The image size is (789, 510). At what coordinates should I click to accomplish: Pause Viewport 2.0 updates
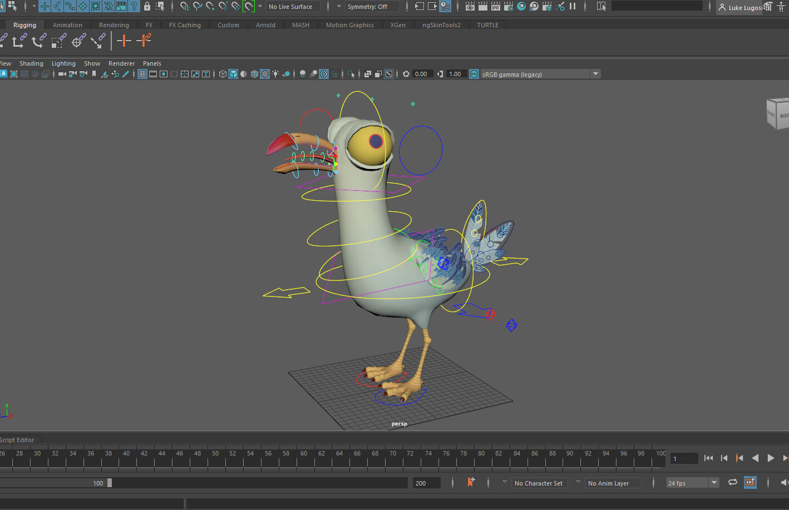[x=573, y=6]
